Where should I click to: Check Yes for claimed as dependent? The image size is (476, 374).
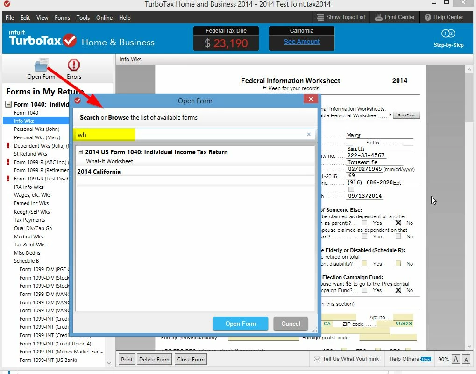364,223
